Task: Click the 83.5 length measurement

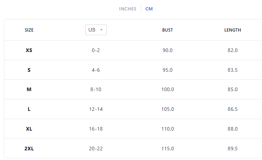Action: pyautogui.click(x=233, y=70)
